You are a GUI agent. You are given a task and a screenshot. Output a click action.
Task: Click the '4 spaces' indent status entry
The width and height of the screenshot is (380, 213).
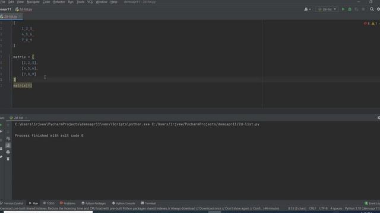(336, 208)
